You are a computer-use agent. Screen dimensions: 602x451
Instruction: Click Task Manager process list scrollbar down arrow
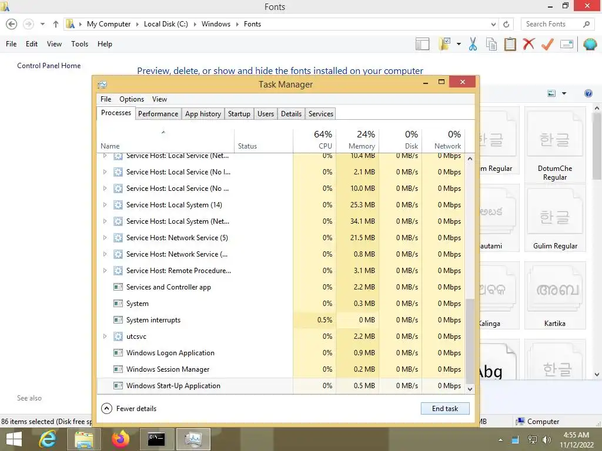pyautogui.click(x=470, y=389)
